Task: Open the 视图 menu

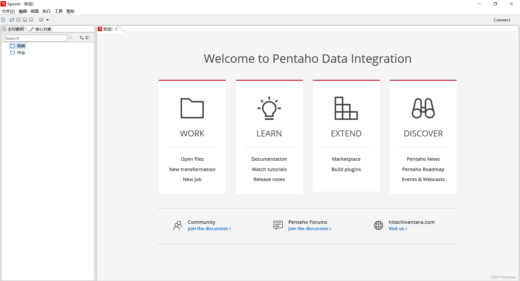Action: pyautogui.click(x=35, y=11)
